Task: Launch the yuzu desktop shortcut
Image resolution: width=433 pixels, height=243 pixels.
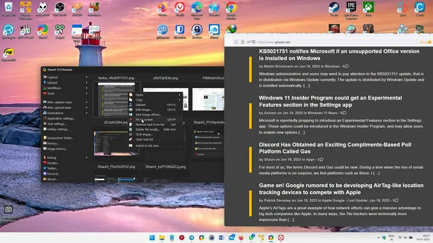Action: [403, 9]
